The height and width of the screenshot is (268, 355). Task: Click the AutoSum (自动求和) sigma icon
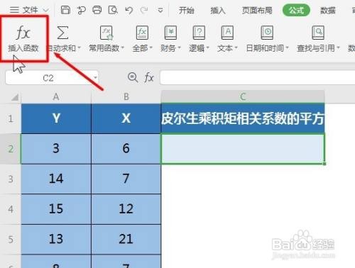tap(62, 33)
